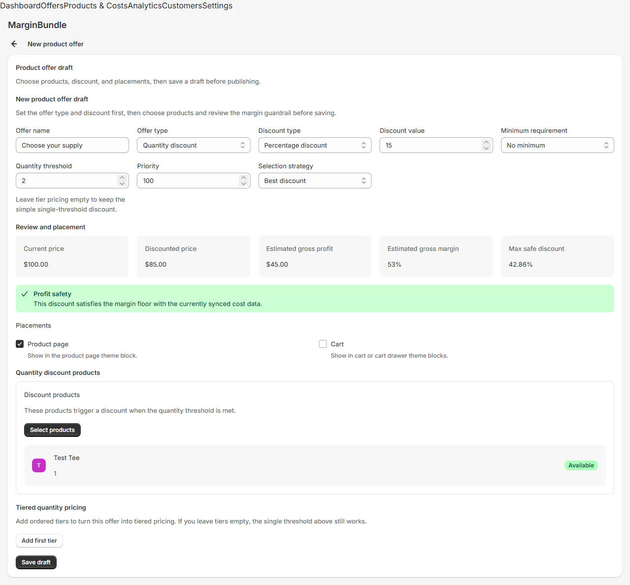Open the Selection strategy dropdown

[x=315, y=181]
